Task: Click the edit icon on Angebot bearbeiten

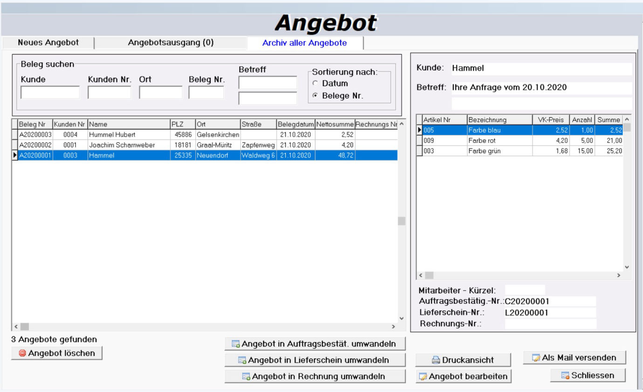Action: point(423,377)
